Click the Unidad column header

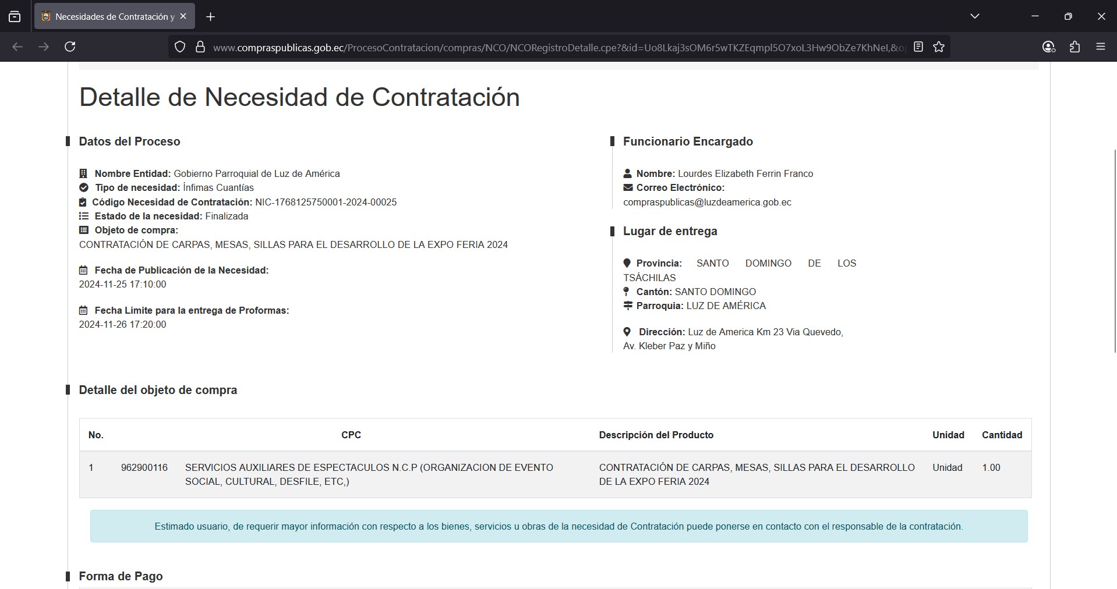click(x=948, y=435)
